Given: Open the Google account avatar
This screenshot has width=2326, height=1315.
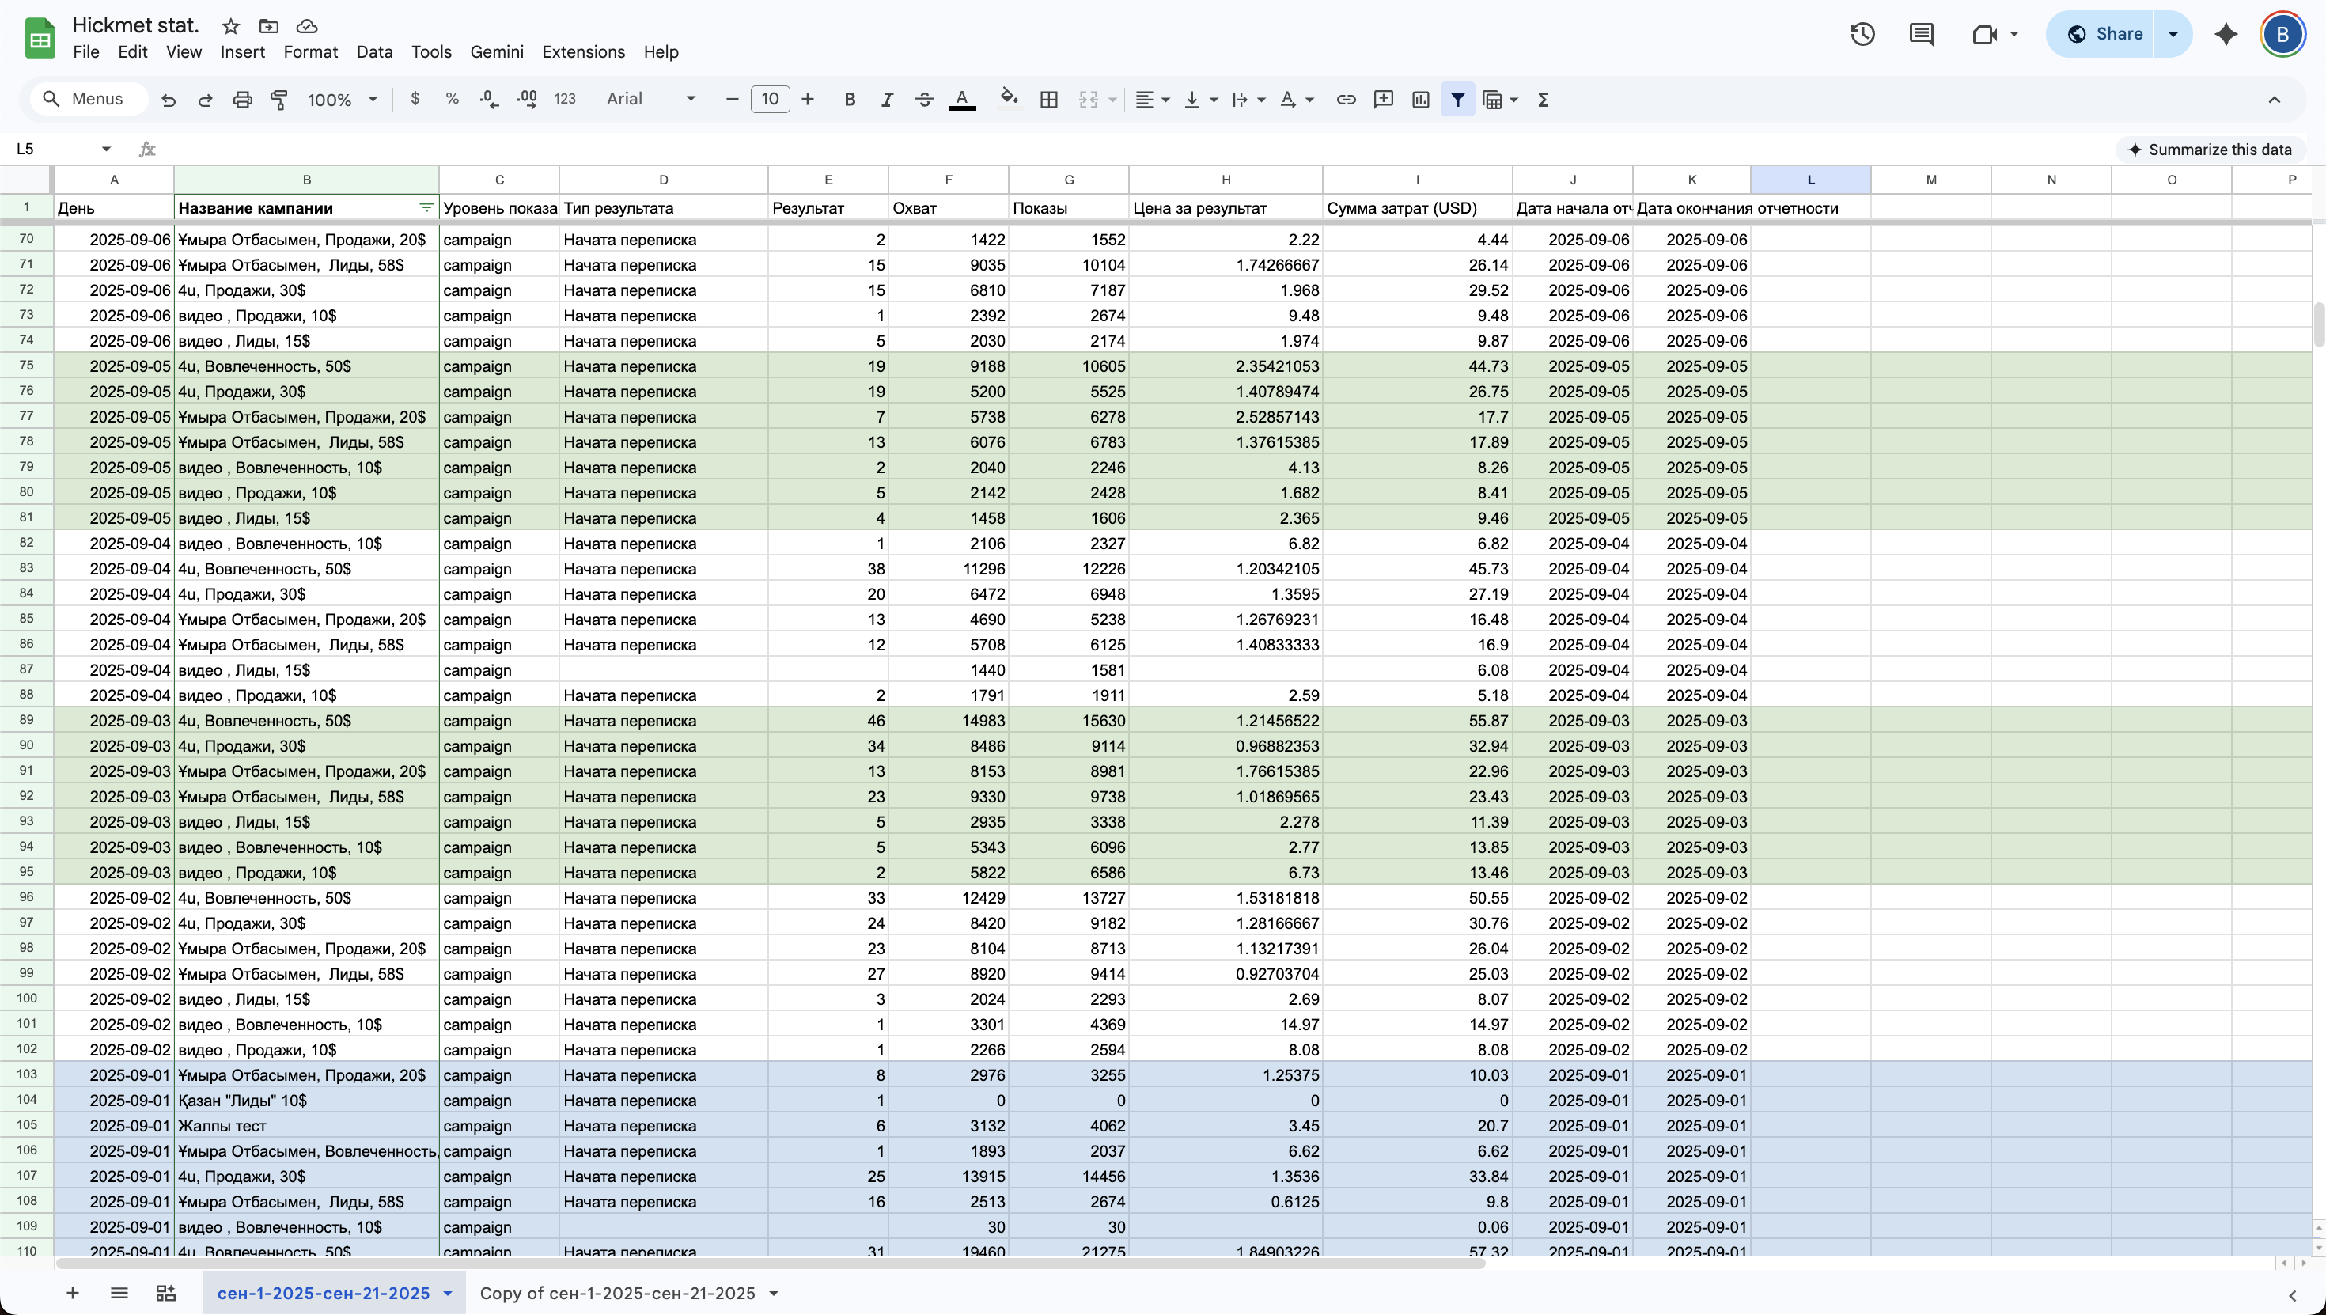Looking at the screenshot, I should point(2282,34).
